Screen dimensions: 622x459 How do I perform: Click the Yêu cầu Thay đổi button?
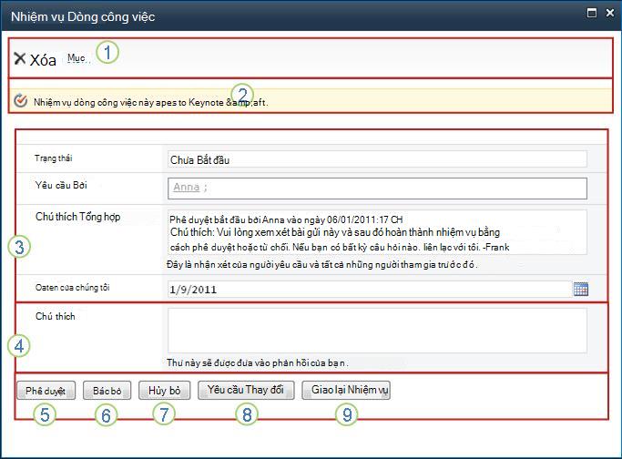(246, 390)
